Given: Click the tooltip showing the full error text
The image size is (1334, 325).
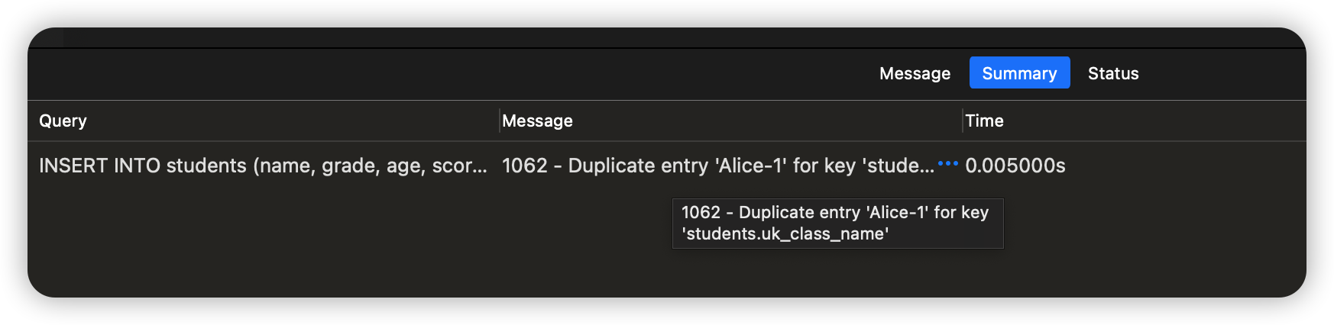Looking at the screenshot, I should click(x=837, y=223).
